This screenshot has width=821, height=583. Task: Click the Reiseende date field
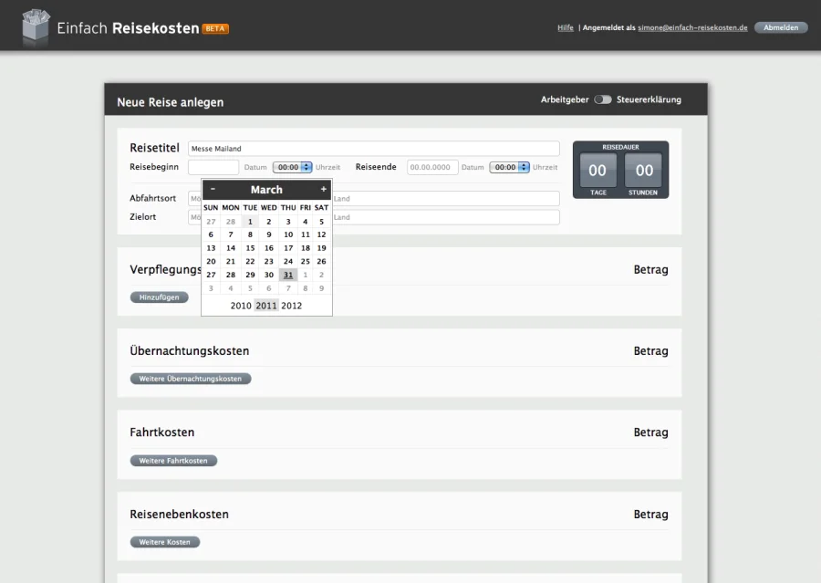coord(432,168)
